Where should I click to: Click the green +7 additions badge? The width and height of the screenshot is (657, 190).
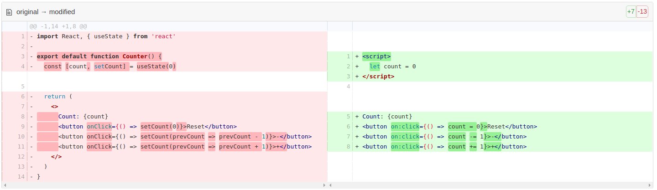coord(631,12)
